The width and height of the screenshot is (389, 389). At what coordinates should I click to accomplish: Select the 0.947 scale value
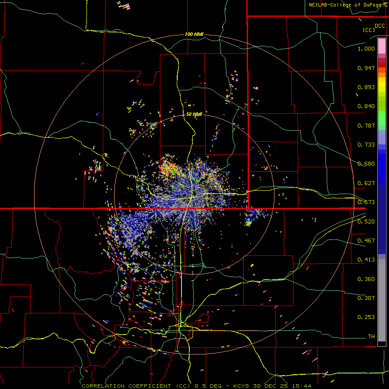click(366, 68)
